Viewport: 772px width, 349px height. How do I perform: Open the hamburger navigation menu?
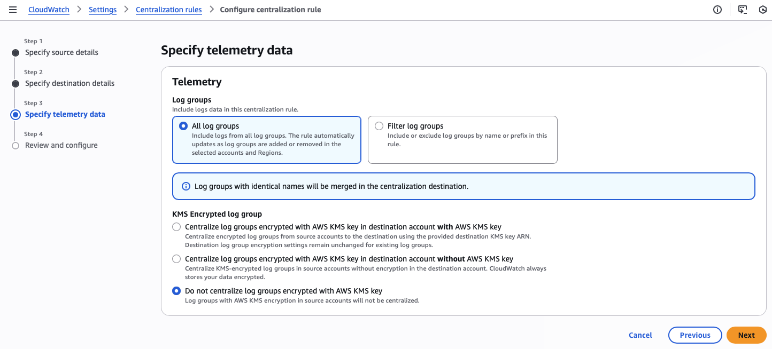(x=13, y=10)
